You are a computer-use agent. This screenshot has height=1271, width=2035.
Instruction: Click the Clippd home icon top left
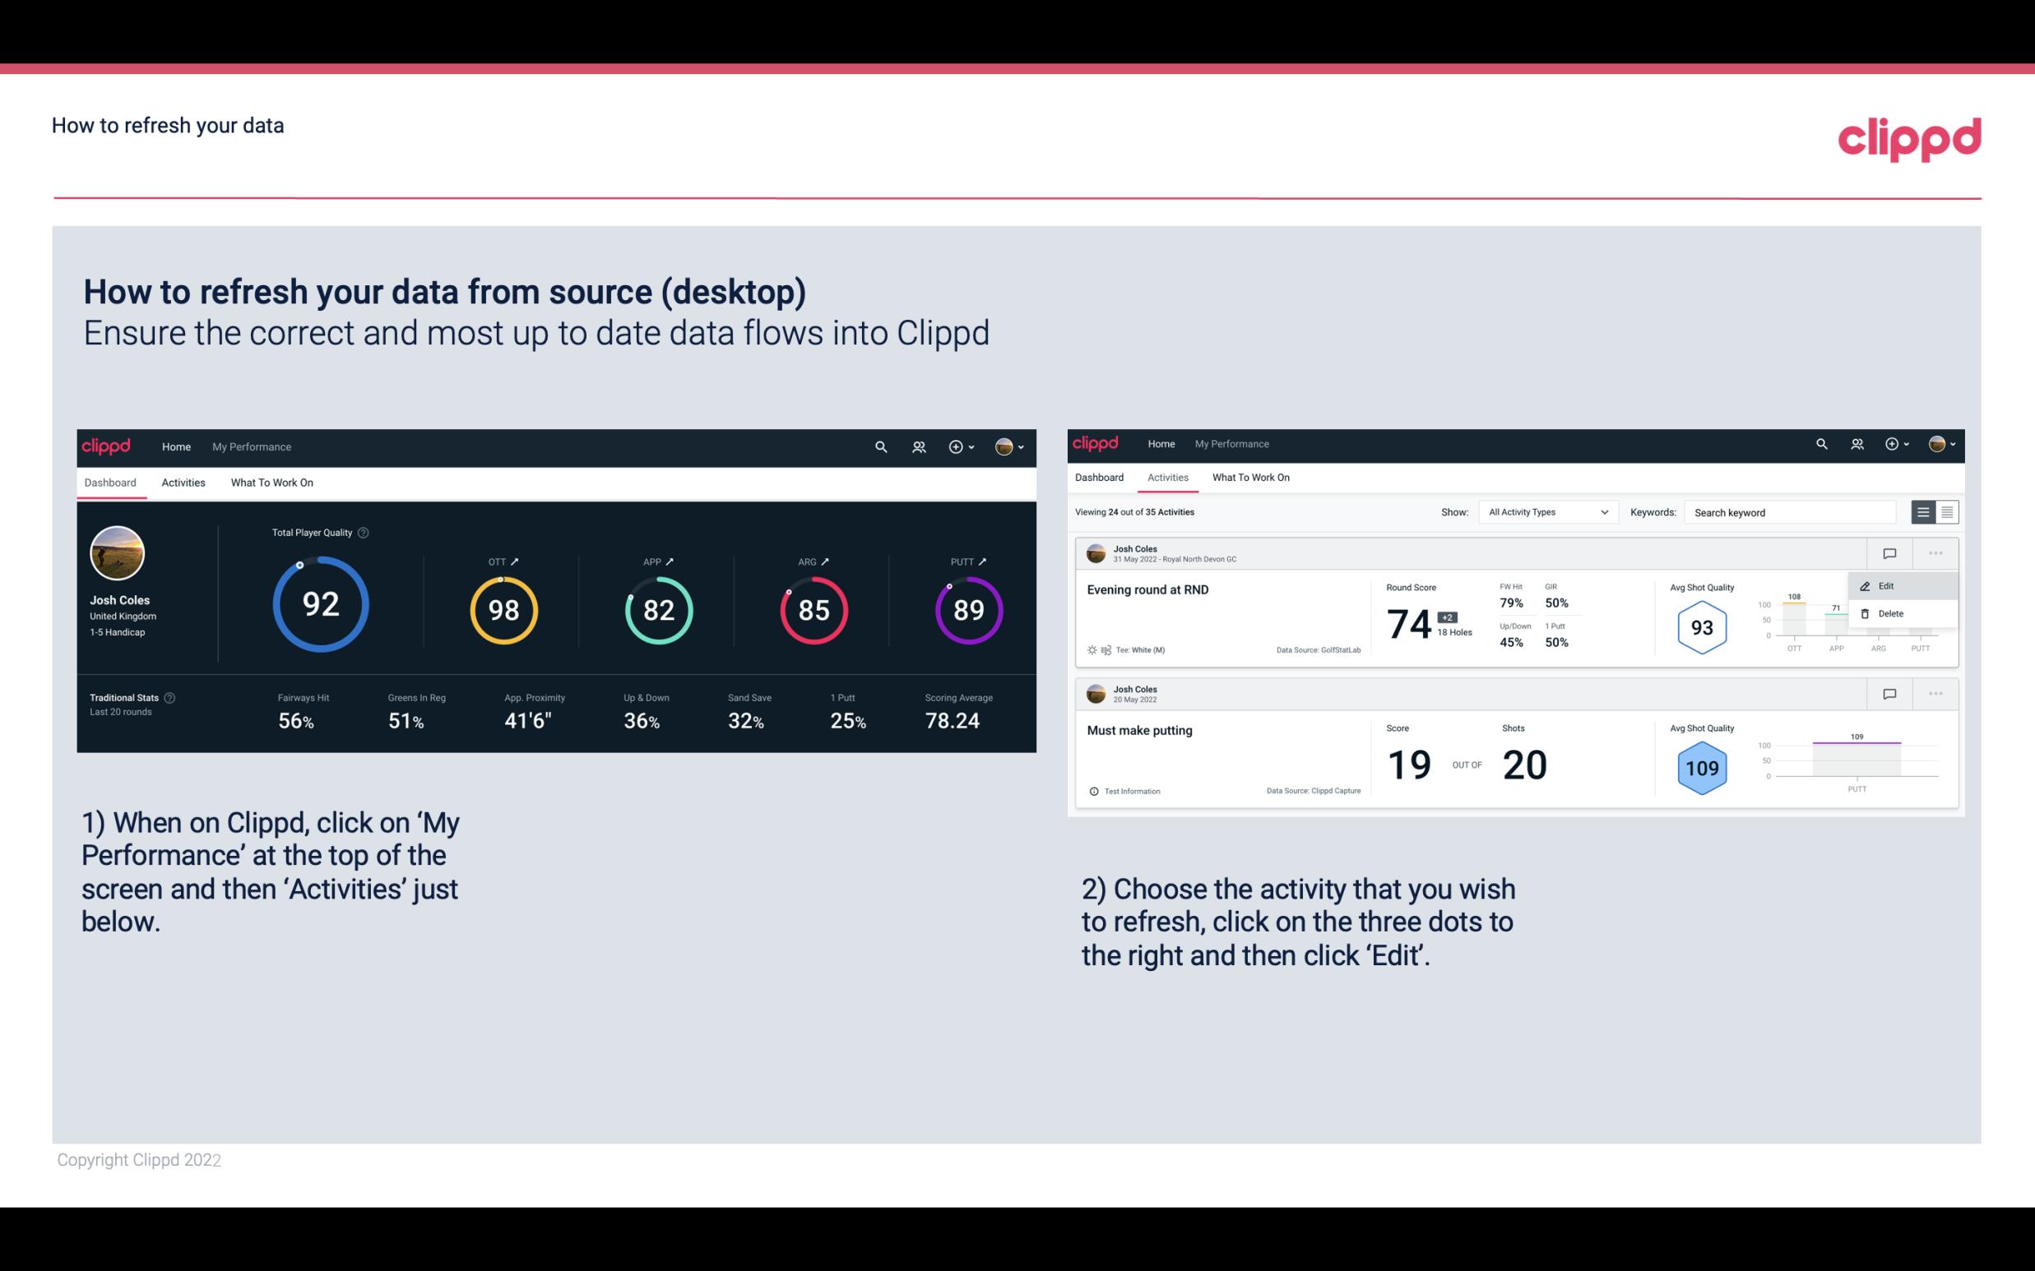pos(107,446)
